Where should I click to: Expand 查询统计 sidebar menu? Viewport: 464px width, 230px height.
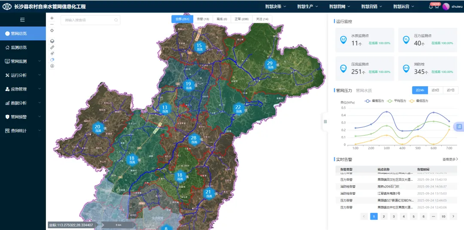(x=23, y=131)
